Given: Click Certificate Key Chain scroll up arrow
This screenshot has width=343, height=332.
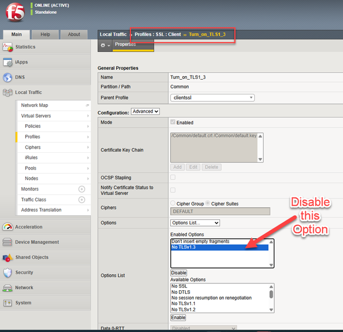Looking at the screenshot, I should 260,136.
